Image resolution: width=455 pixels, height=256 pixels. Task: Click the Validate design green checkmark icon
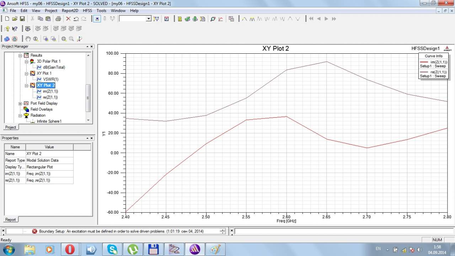click(x=188, y=19)
